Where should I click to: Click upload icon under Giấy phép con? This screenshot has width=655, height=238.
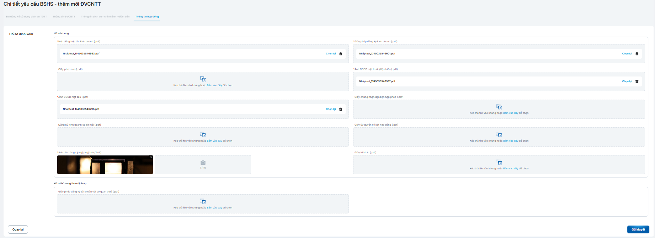pos(203,79)
